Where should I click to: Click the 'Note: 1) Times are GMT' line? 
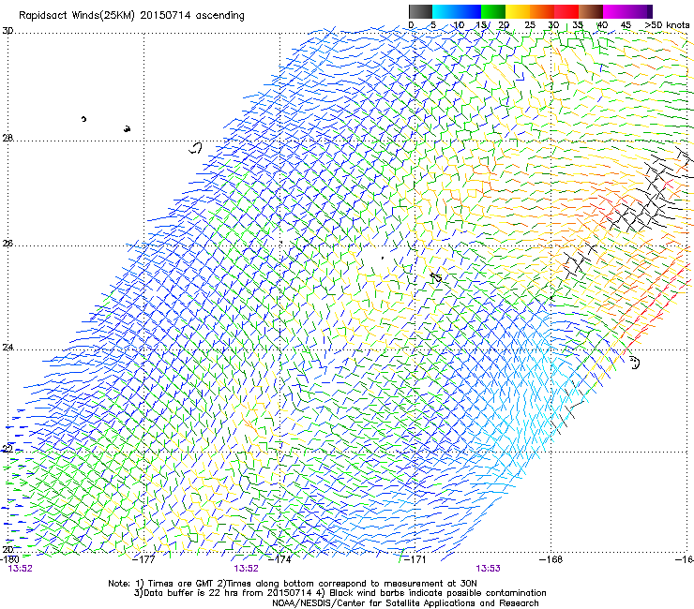click(293, 584)
